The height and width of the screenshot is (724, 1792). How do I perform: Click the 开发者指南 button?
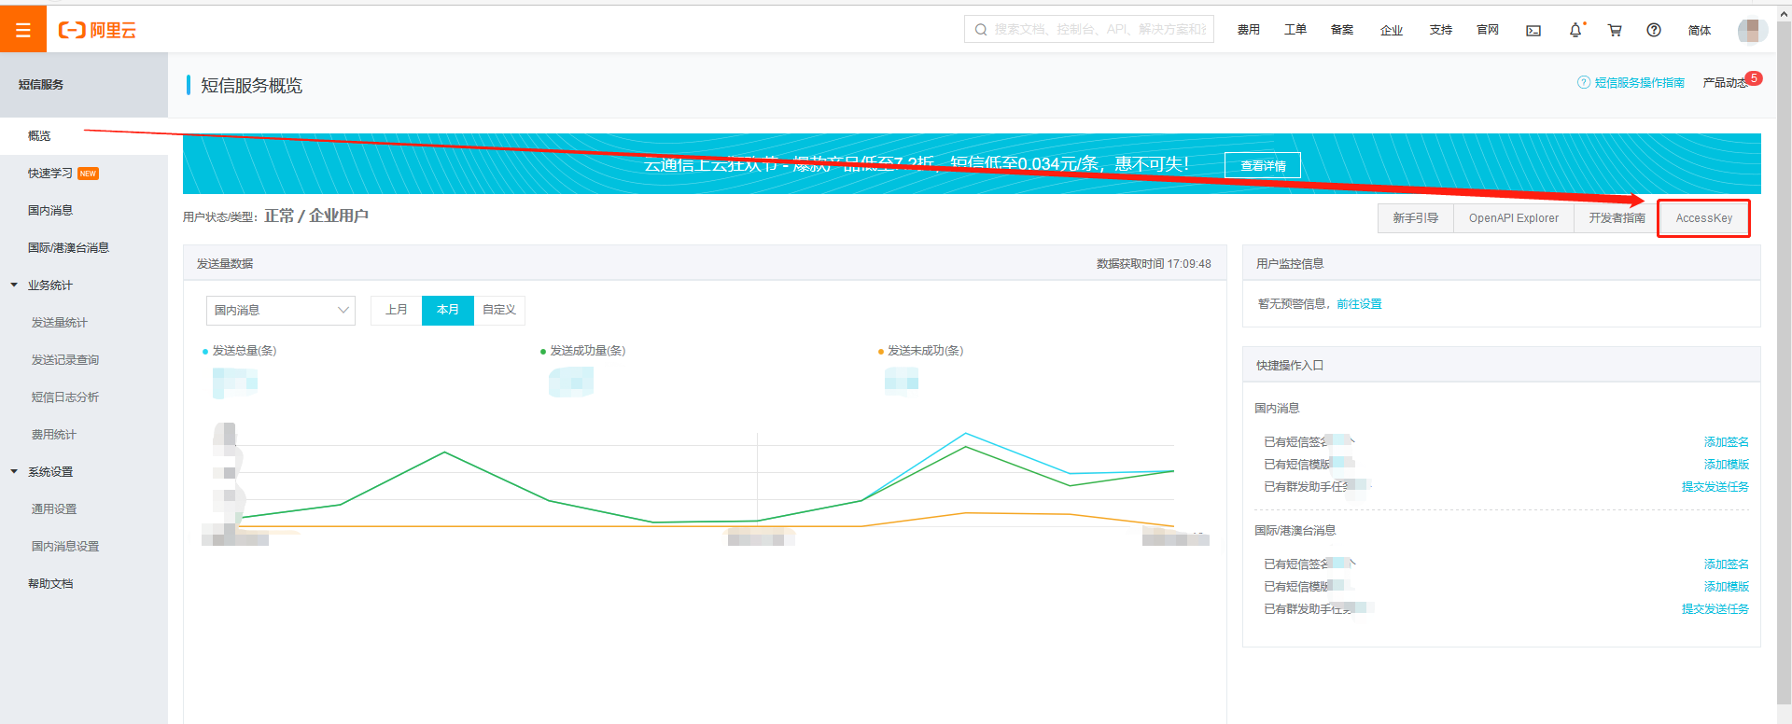click(1617, 218)
